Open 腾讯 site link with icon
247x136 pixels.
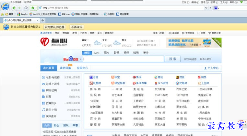coord(159,77)
